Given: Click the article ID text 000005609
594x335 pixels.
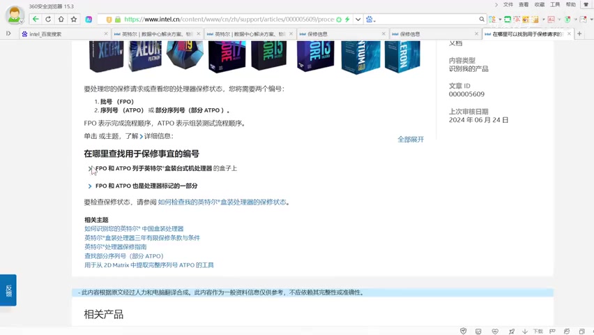Looking at the screenshot, I should click(466, 94).
